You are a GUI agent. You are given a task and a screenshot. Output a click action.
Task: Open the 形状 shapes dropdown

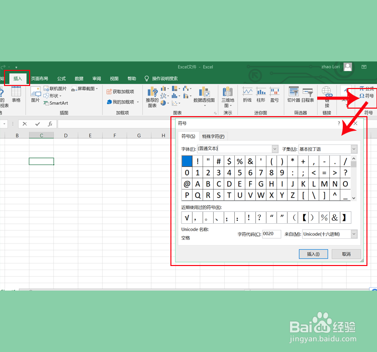[52, 96]
